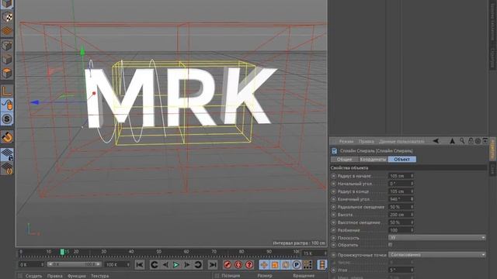Open the Режим menu in attribute manager
The image size is (497, 279).
tap(346, 141)
